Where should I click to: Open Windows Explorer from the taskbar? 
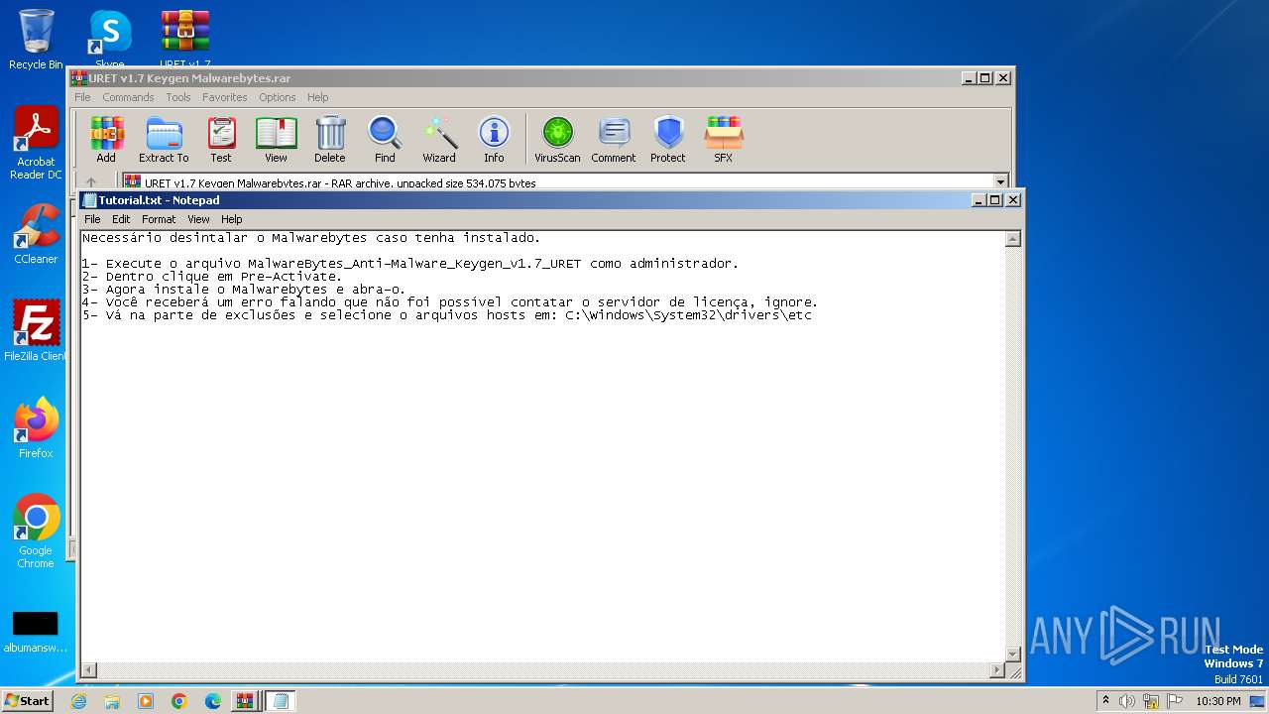112,701
